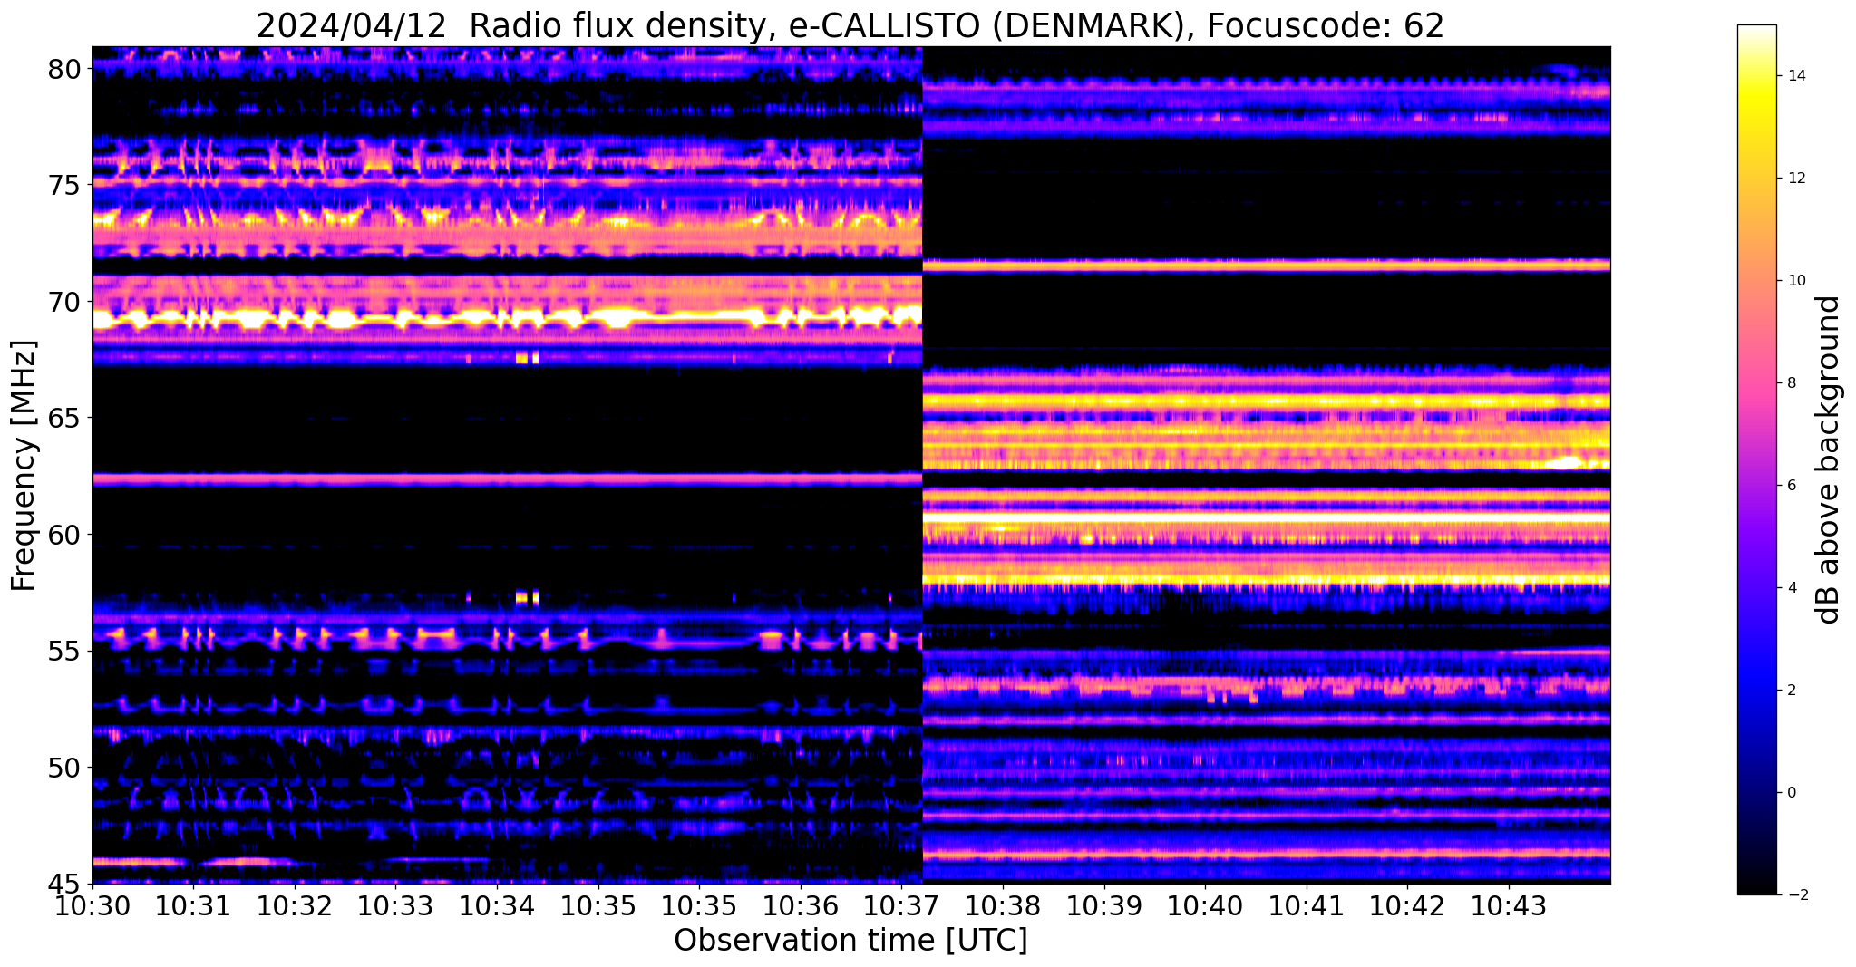Click the 10:36 time tick label

801,907
